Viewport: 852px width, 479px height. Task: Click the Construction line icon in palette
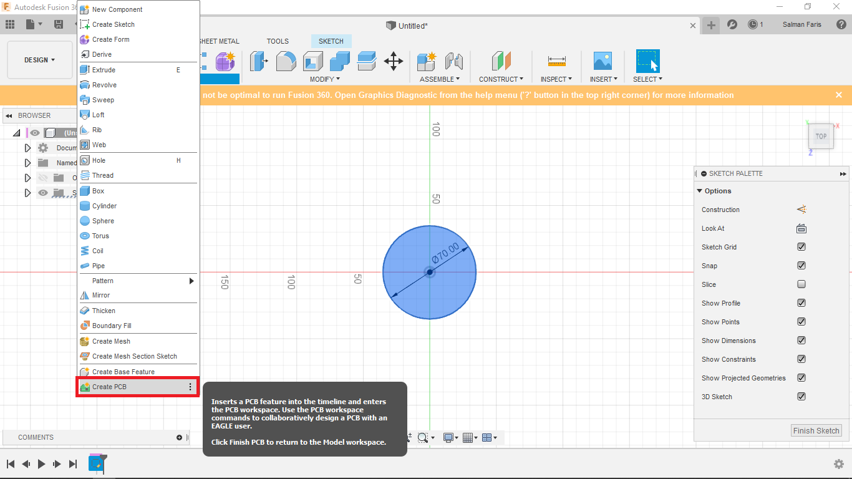[801, 210]
